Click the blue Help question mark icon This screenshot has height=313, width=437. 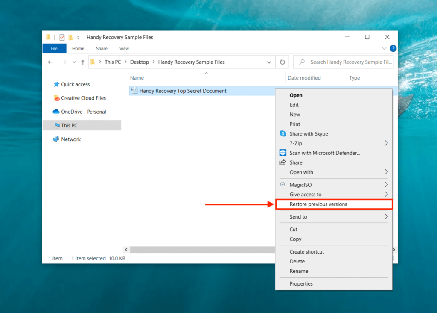click(x=393, y=48)
